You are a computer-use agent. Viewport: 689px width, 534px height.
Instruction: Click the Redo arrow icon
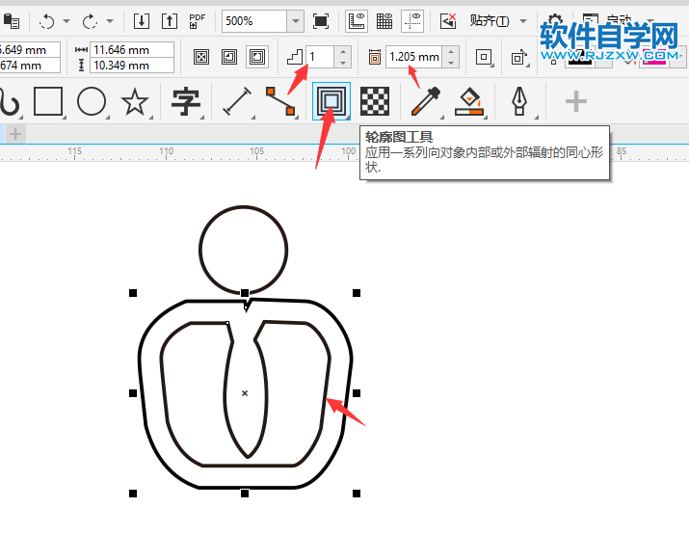pos(90,21)
